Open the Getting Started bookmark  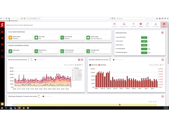[13, 21]
